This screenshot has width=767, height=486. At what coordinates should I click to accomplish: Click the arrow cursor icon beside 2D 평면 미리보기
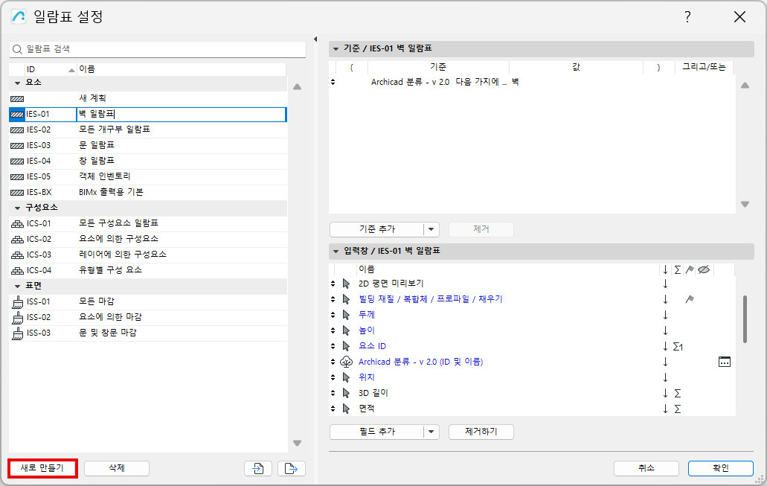(347, 284)
